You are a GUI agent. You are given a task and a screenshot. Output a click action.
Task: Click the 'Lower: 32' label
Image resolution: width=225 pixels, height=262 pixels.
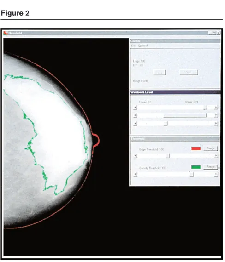click(145, 102)
